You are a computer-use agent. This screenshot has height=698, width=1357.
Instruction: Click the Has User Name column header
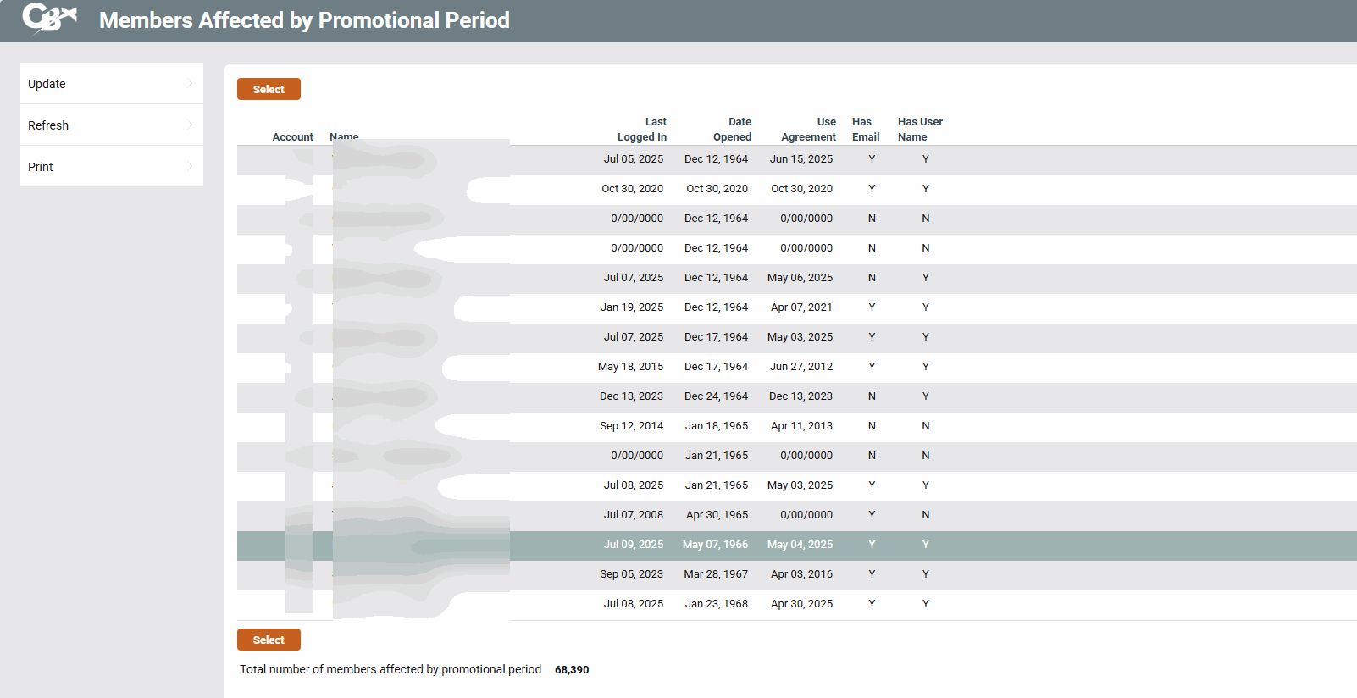[919, 130]
